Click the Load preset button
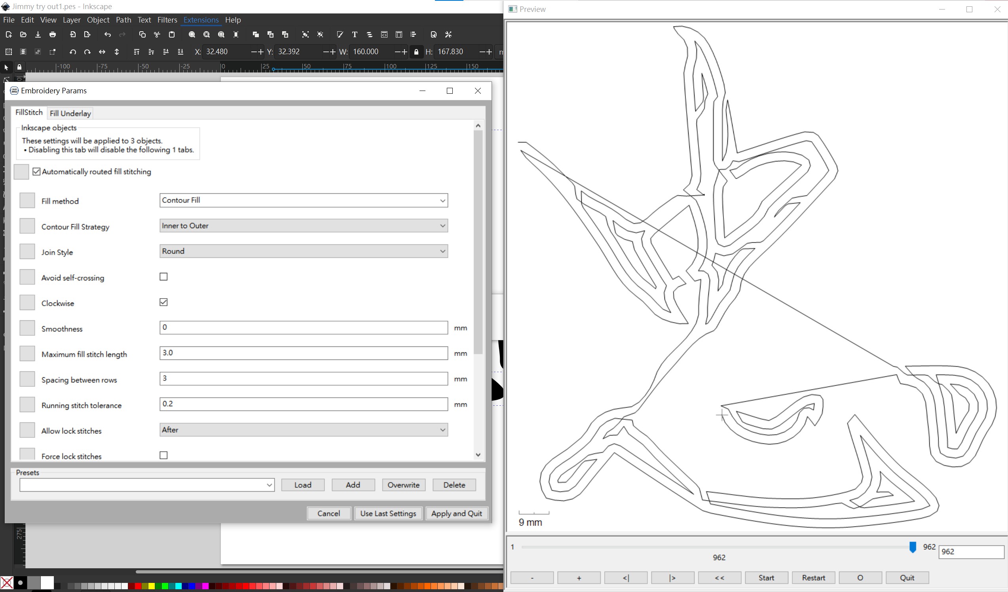Screen dimensions: 1008x592 click(x=302, y=485)
